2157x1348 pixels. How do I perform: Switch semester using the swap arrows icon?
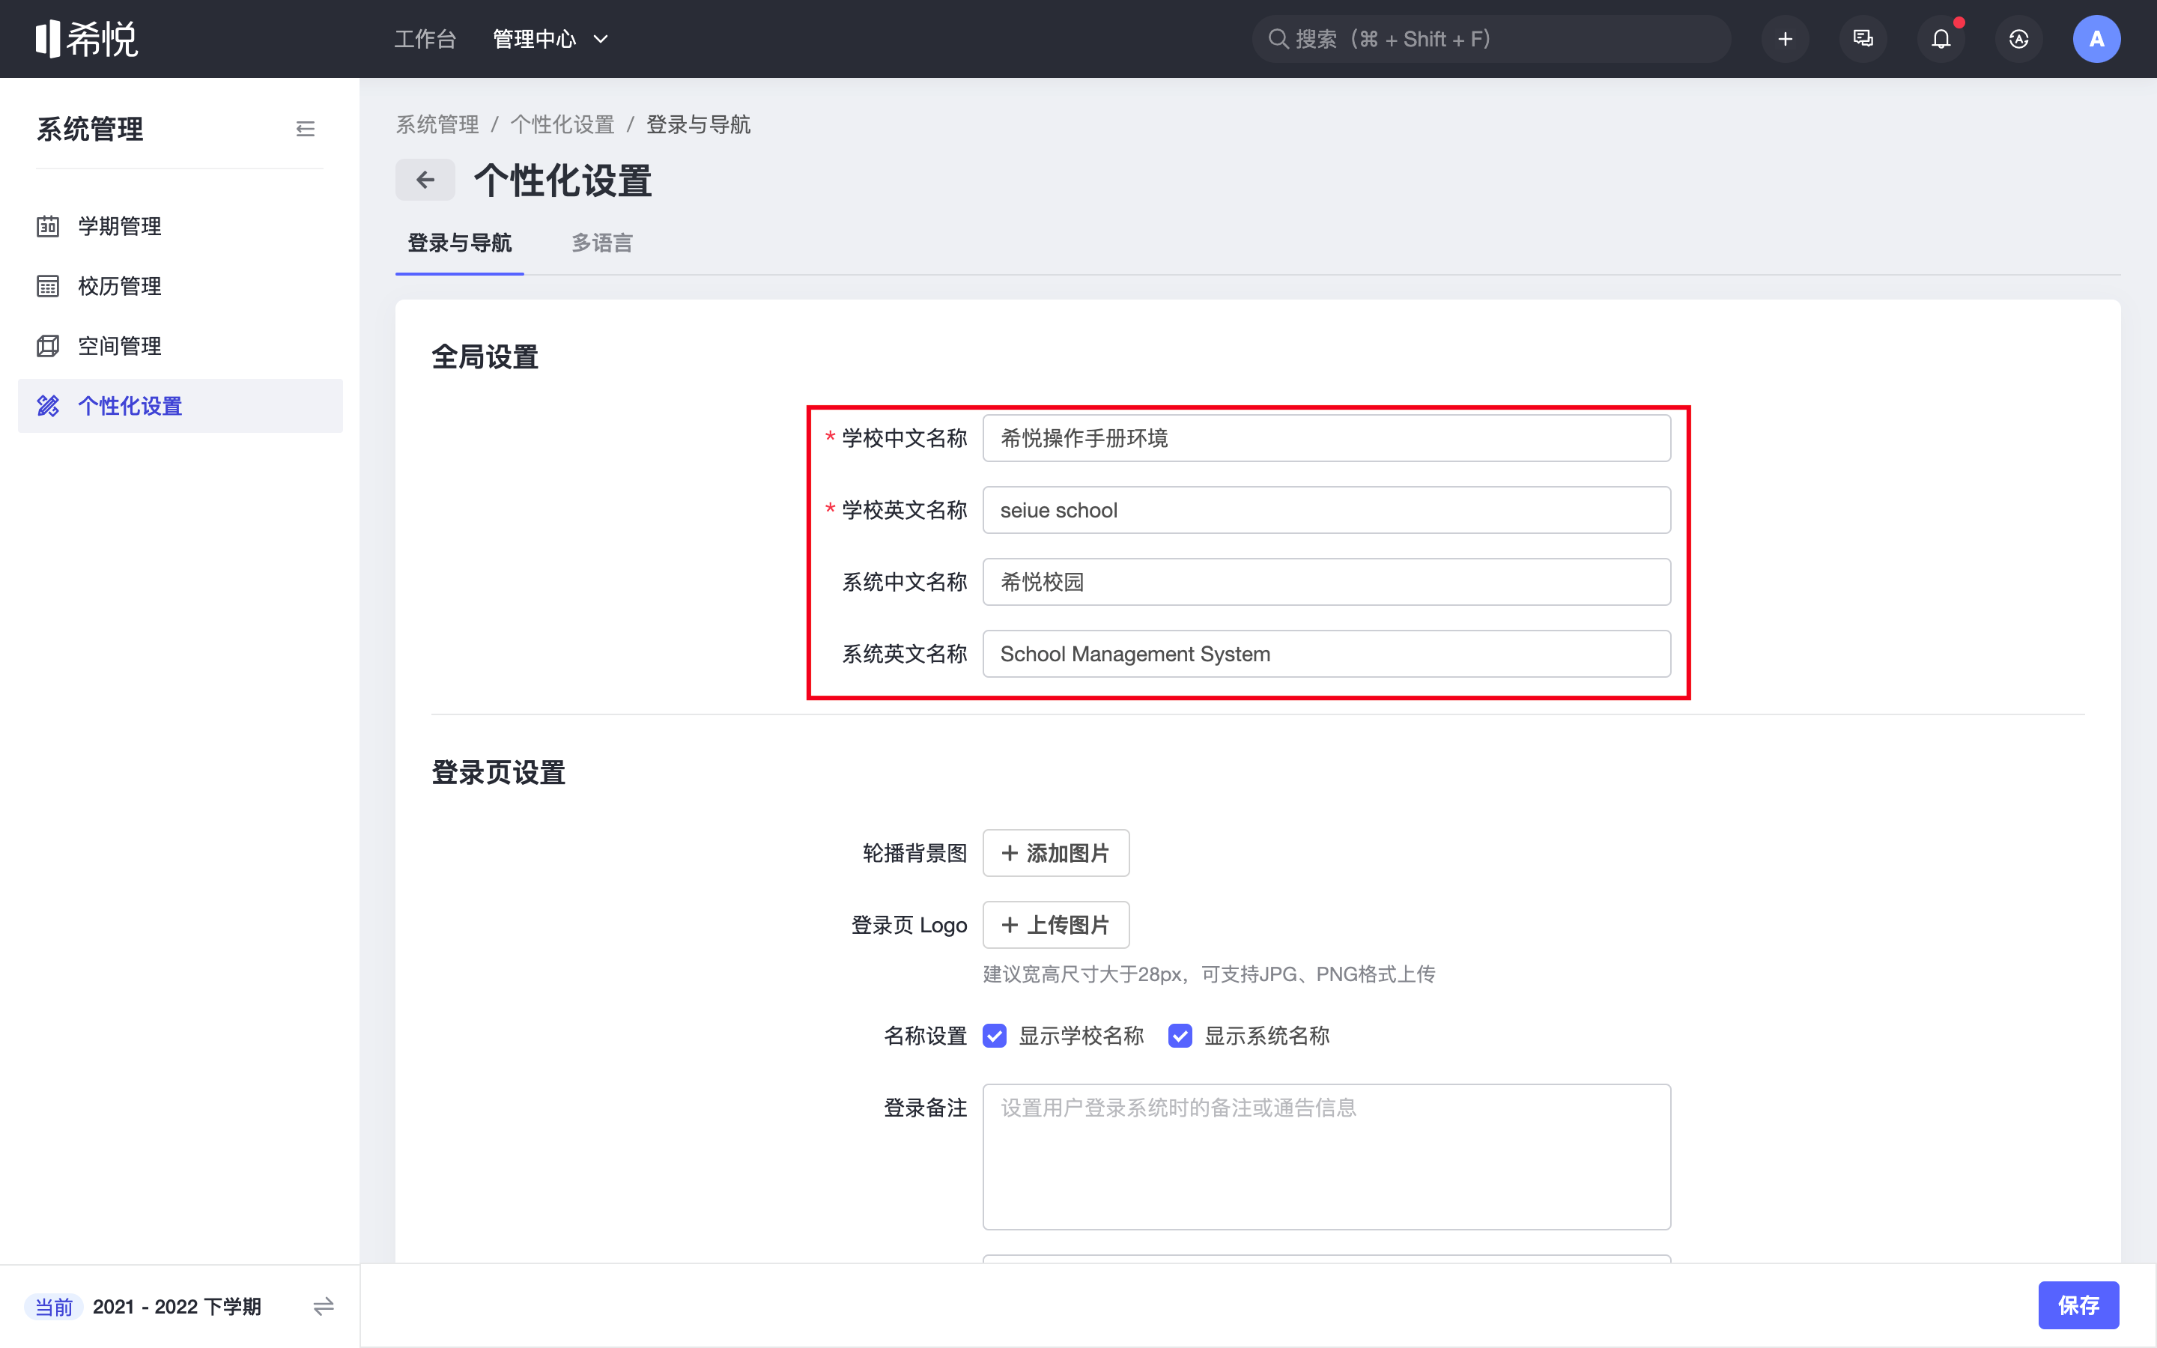[324, 1306]
